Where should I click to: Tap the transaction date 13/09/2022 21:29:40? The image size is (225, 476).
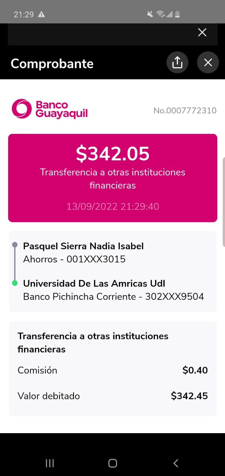113,206
